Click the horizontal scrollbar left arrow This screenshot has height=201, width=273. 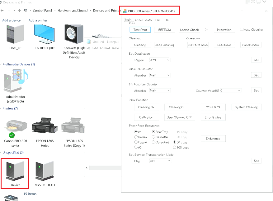(87, 168)
